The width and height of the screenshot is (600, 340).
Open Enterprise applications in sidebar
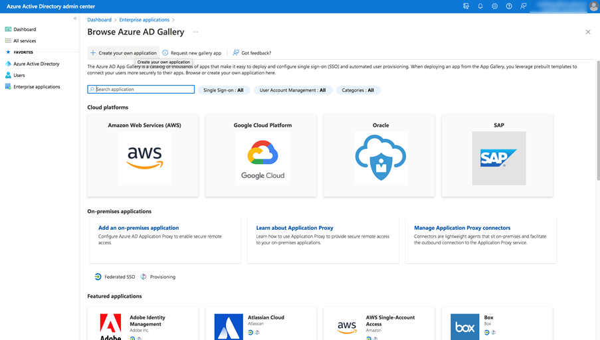tap(37, 87)
